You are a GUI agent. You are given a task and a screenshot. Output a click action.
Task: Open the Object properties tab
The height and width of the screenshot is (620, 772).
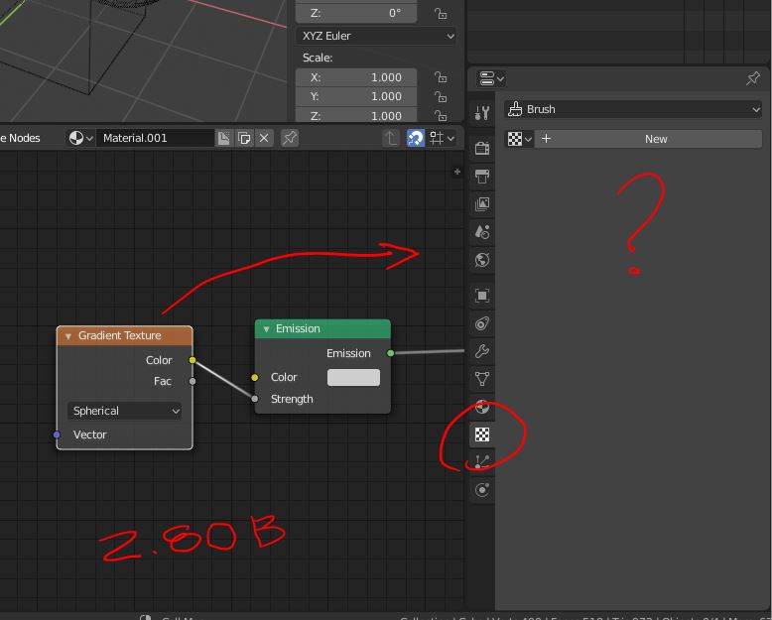(482, 296)
